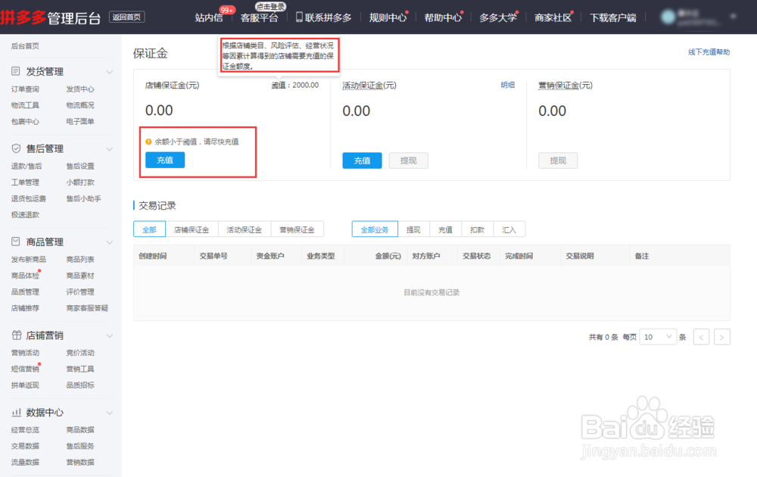Collapse the 数据中心 section chevron

110,413
